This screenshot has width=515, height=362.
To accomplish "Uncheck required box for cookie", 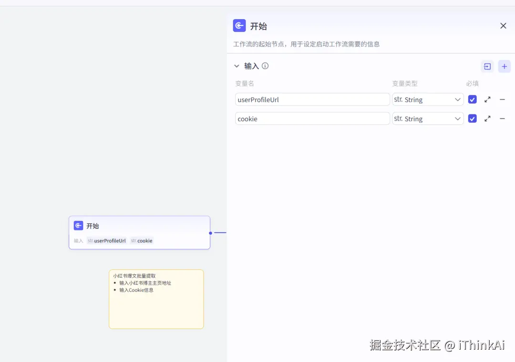I will pyautogui.click(x=472, y=119).
